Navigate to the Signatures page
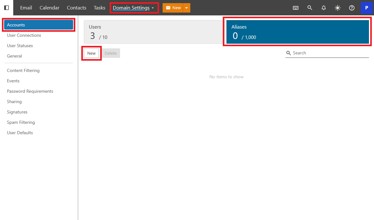 (17, 112)
